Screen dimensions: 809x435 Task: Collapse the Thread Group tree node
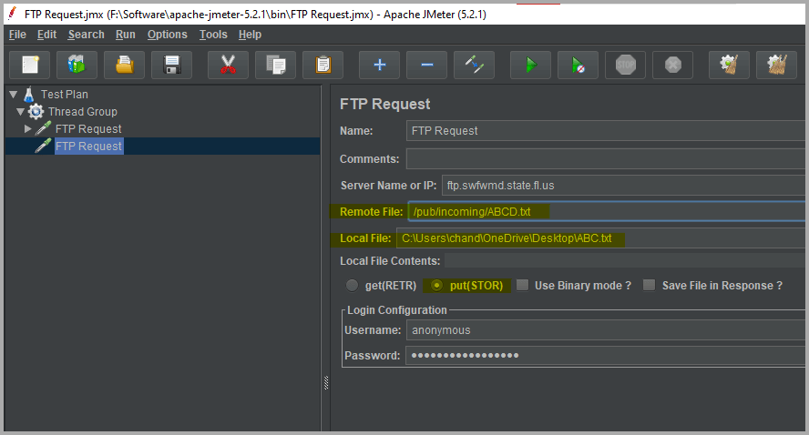[20, 111]
